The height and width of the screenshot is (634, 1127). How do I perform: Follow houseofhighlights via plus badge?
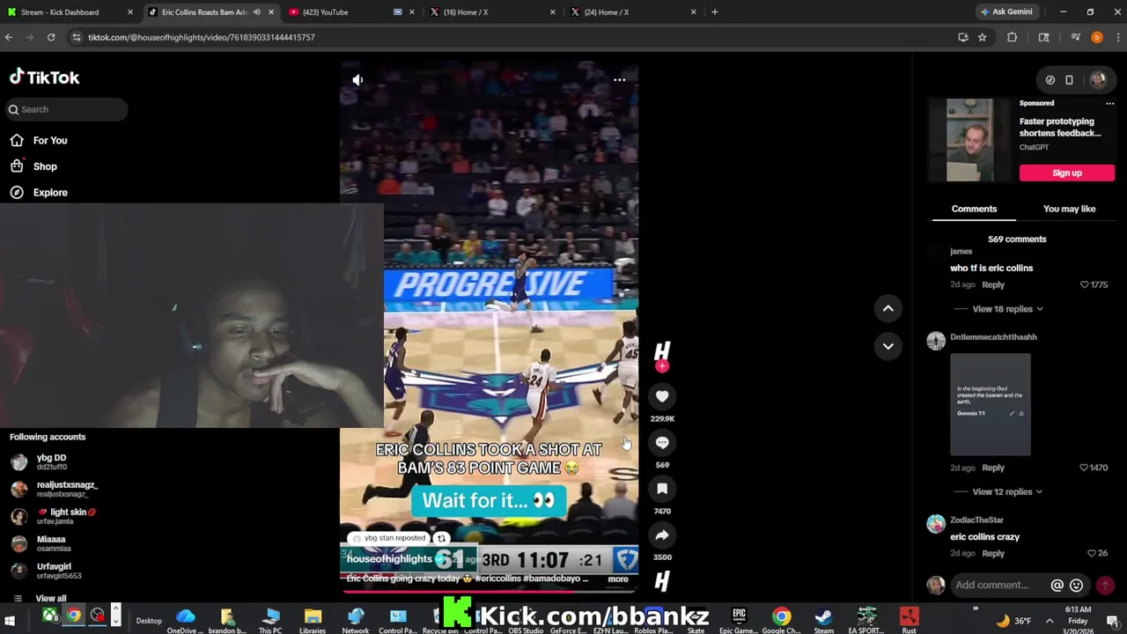pos(662,366)
